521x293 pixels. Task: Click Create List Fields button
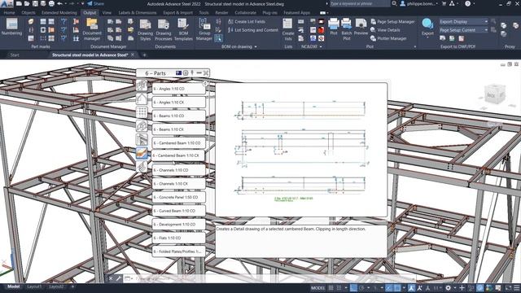(x=247, y=22)
